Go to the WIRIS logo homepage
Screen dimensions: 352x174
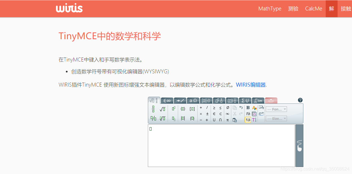click(x=69, y=8)
